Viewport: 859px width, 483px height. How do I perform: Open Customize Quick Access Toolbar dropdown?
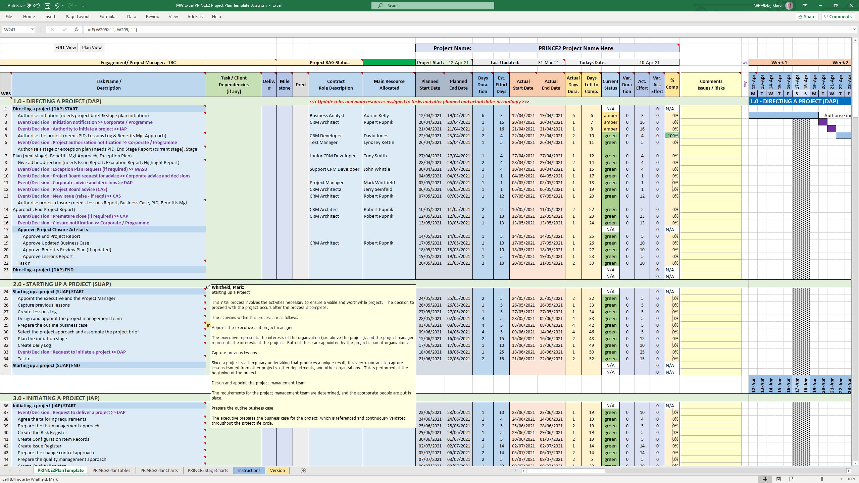tap(83, 5)
